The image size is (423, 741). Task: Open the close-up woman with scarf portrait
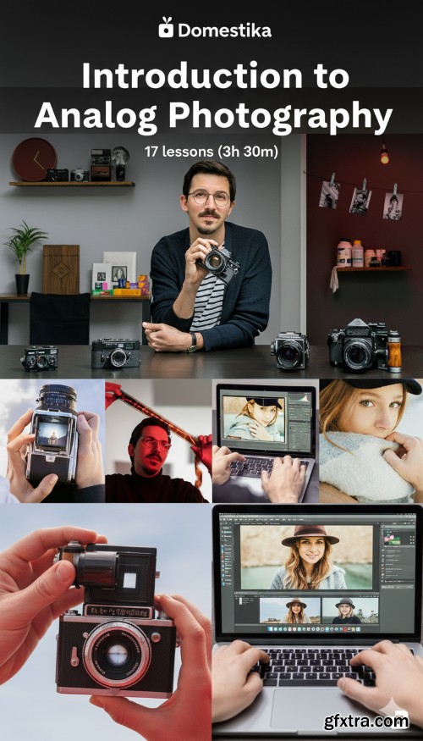tap(371, 440)
